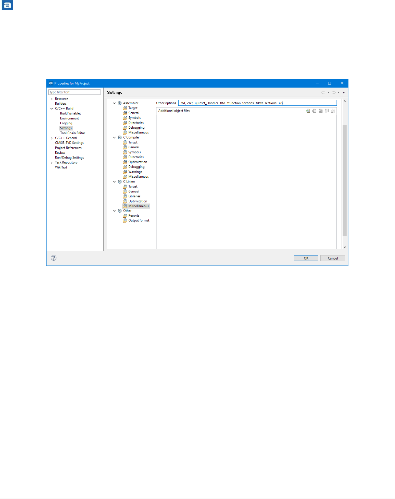
Task: Select General under C Linker
Action: tap(133, 192)
